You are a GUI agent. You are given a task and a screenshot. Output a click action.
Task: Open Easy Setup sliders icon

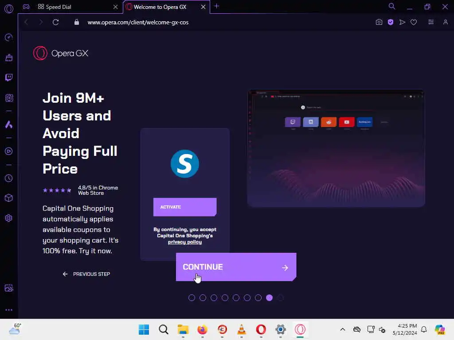431,22
